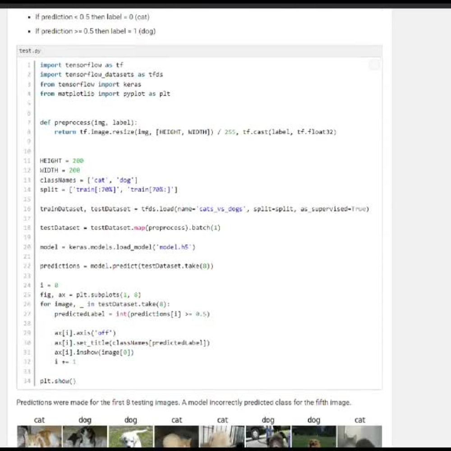Click the 'trainDataset, testDataset = tfds.load' line

click(x=204, y=209)
